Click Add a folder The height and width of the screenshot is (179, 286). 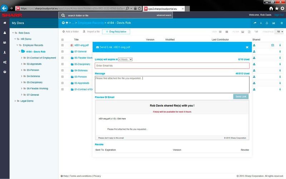70,32
